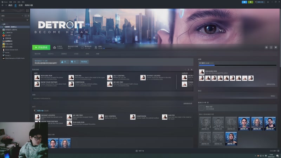Select the Kara trading card in right panel
The width and height of the screenshot is (281, 158).
point(244,124)
